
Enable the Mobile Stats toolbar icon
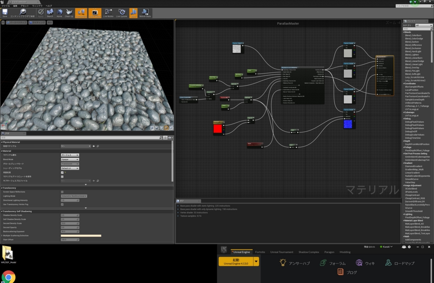tap(145, 13)
